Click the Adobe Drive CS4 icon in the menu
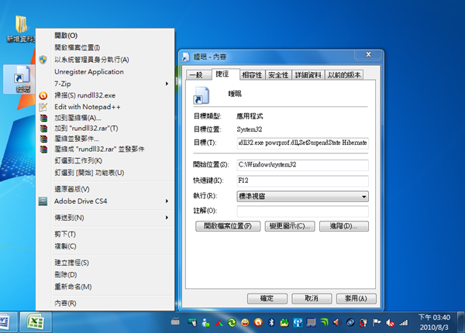The image size is (465, 333). point(43,201)
